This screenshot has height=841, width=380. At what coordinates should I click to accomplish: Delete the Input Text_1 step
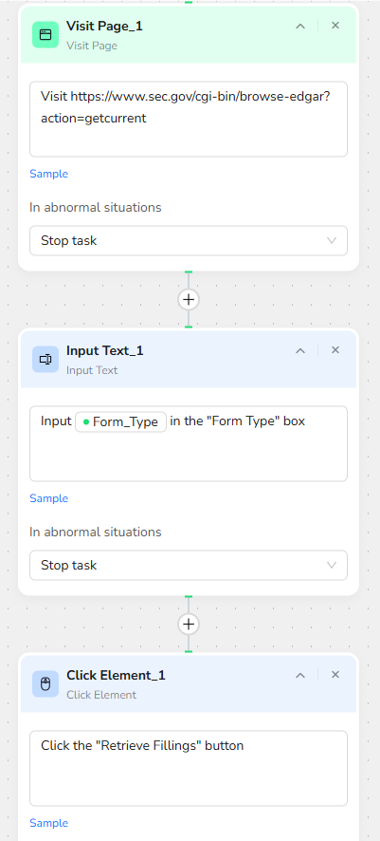(x=335, y=350)
